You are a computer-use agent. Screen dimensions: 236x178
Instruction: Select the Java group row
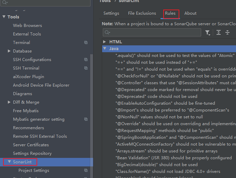169,49
